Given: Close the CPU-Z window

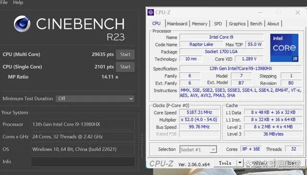Looking at the screenshot, I should 297,12.
